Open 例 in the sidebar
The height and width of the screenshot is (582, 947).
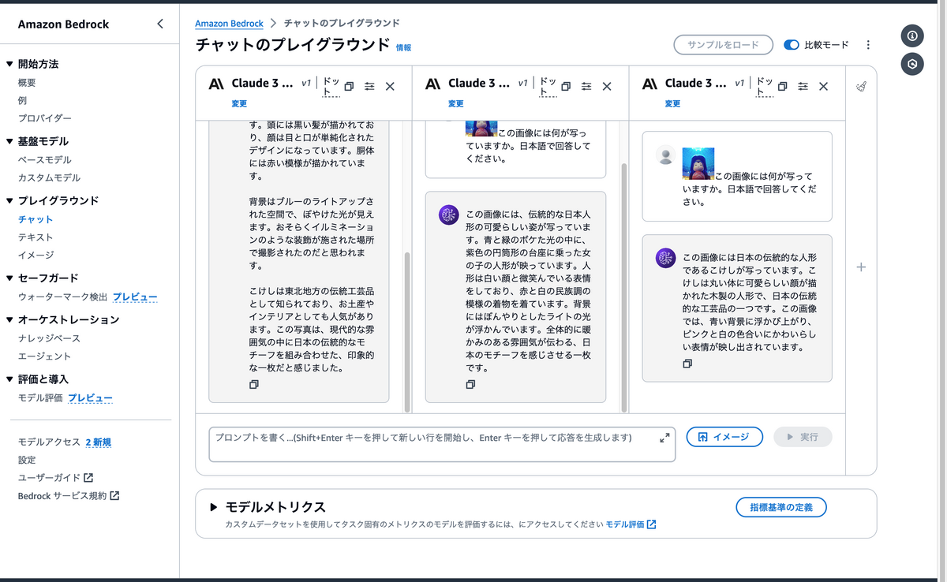23,100
